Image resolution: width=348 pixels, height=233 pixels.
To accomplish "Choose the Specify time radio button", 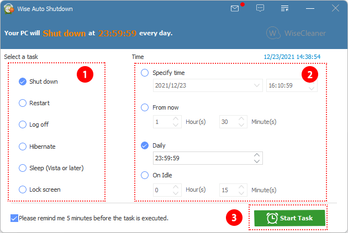I will [145, 73].
